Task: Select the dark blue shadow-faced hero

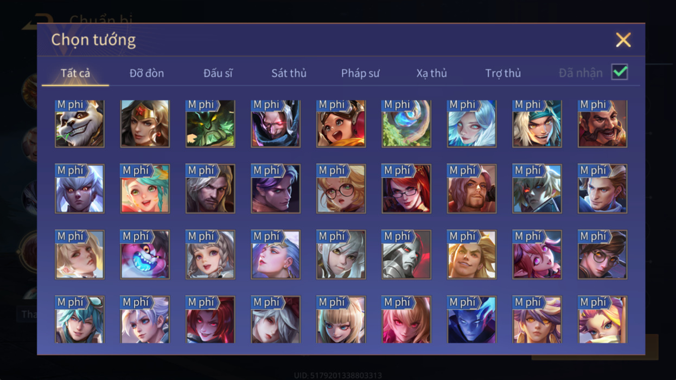Action: point(472,320)
